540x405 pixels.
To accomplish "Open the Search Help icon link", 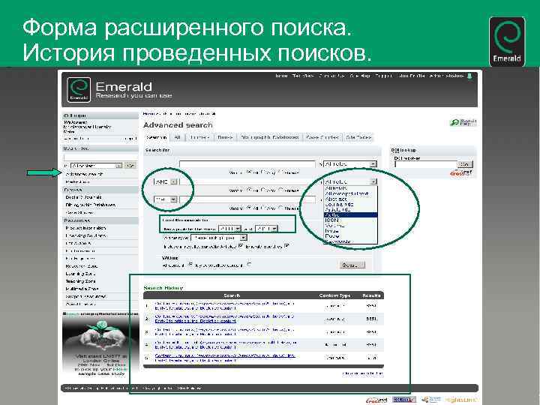I will (x=463, y=122).
